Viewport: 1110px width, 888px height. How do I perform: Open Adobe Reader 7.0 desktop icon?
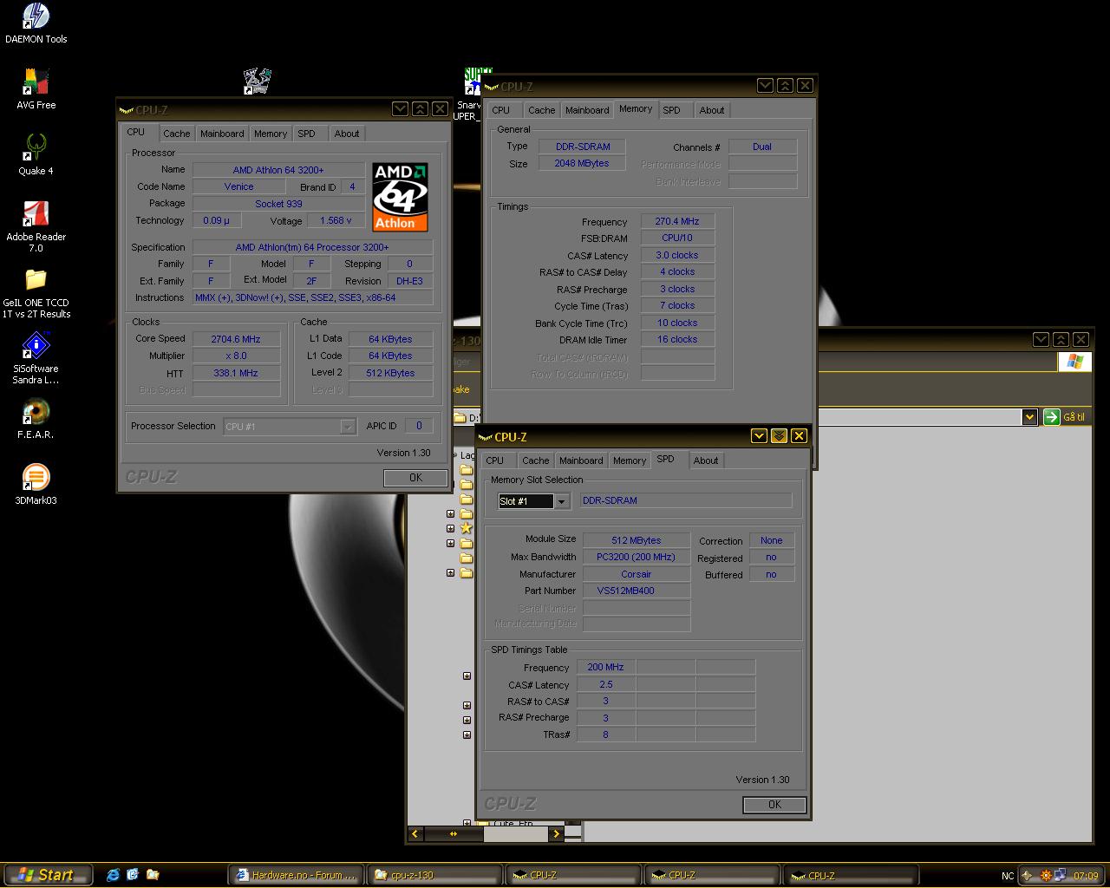coord(36,225)
